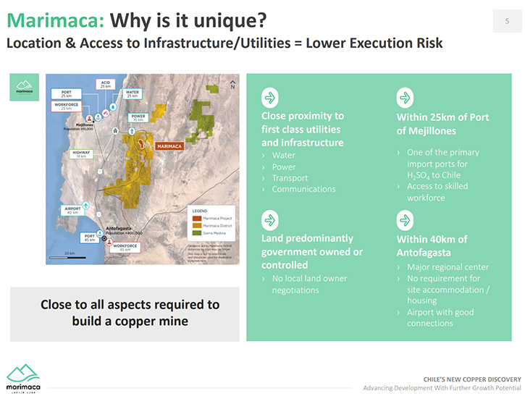Click the arrow icon above 'Within 40km of'
The width and height of the screenshot is (525, 396).
pos(405,220)
